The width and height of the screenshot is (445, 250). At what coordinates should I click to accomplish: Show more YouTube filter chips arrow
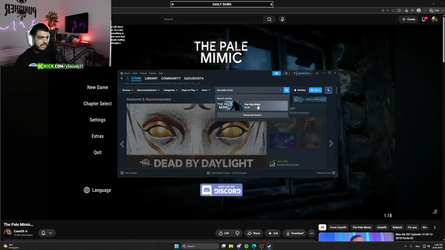coord(435,227)
